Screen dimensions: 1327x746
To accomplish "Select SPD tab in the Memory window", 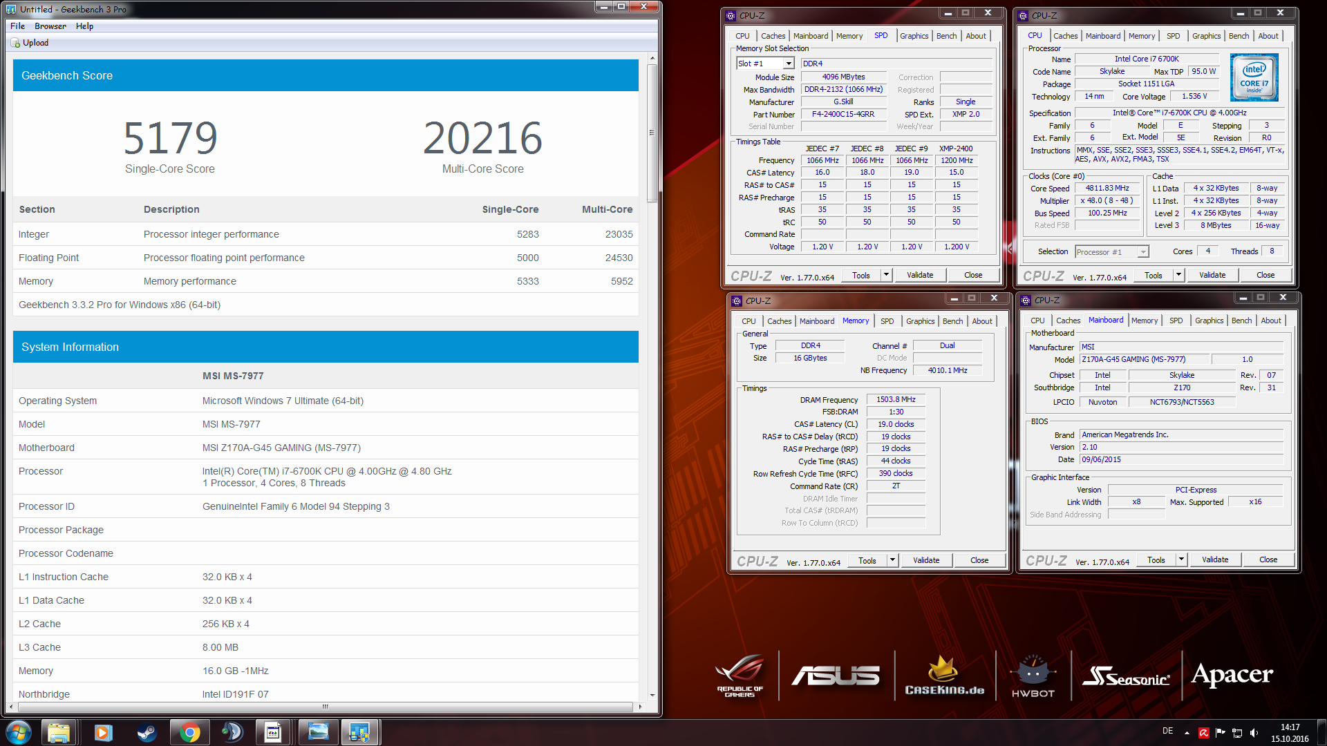I will coord(887,321).
